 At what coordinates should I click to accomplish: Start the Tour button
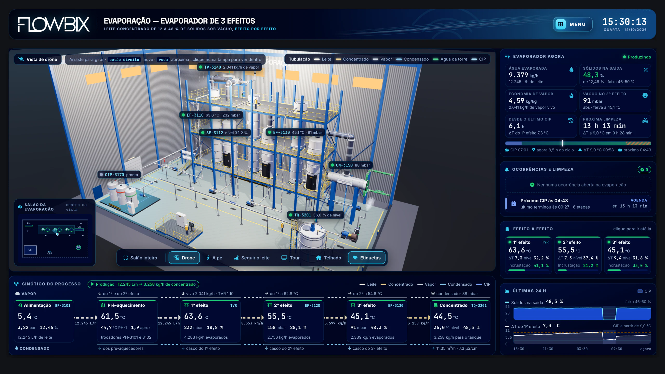[x=291, y=258]
